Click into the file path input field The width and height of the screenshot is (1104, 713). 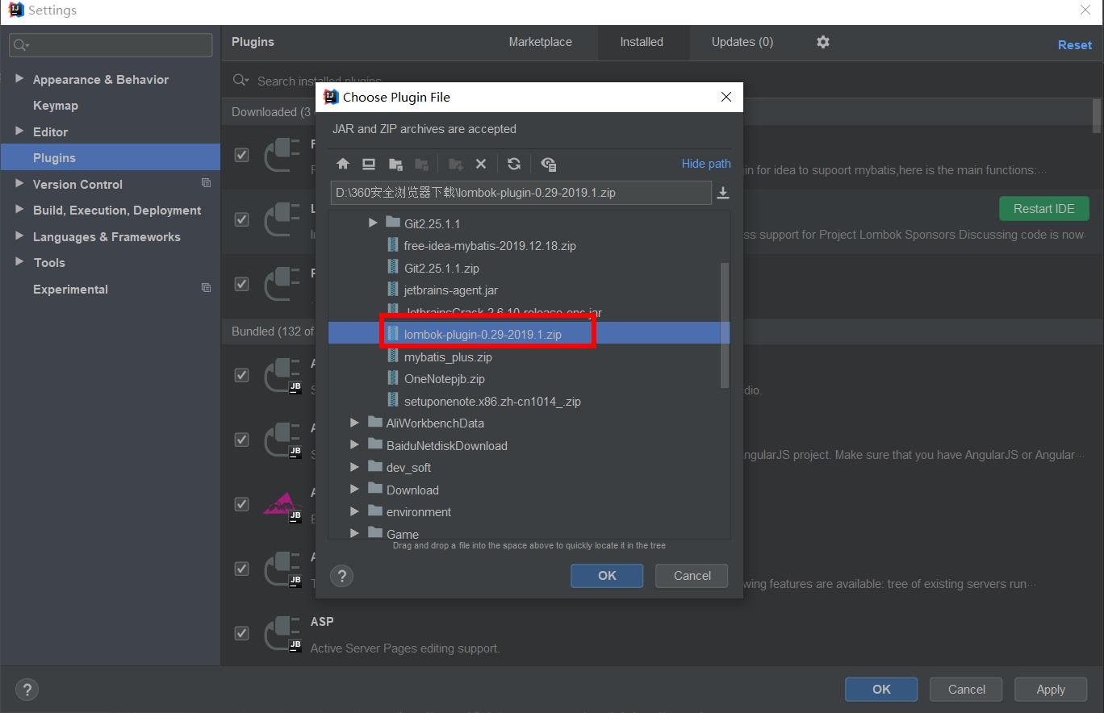(521, 193)
